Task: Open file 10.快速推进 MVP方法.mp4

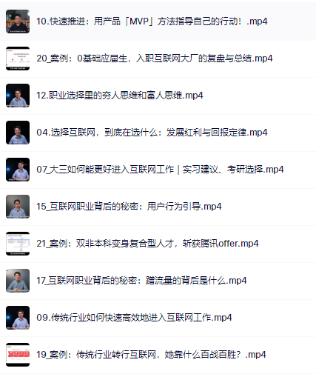Action: pos(152,21)
